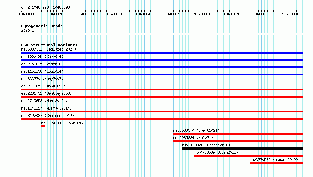Click nsv3197027 (Chaisson2019) label

point(47,116)
